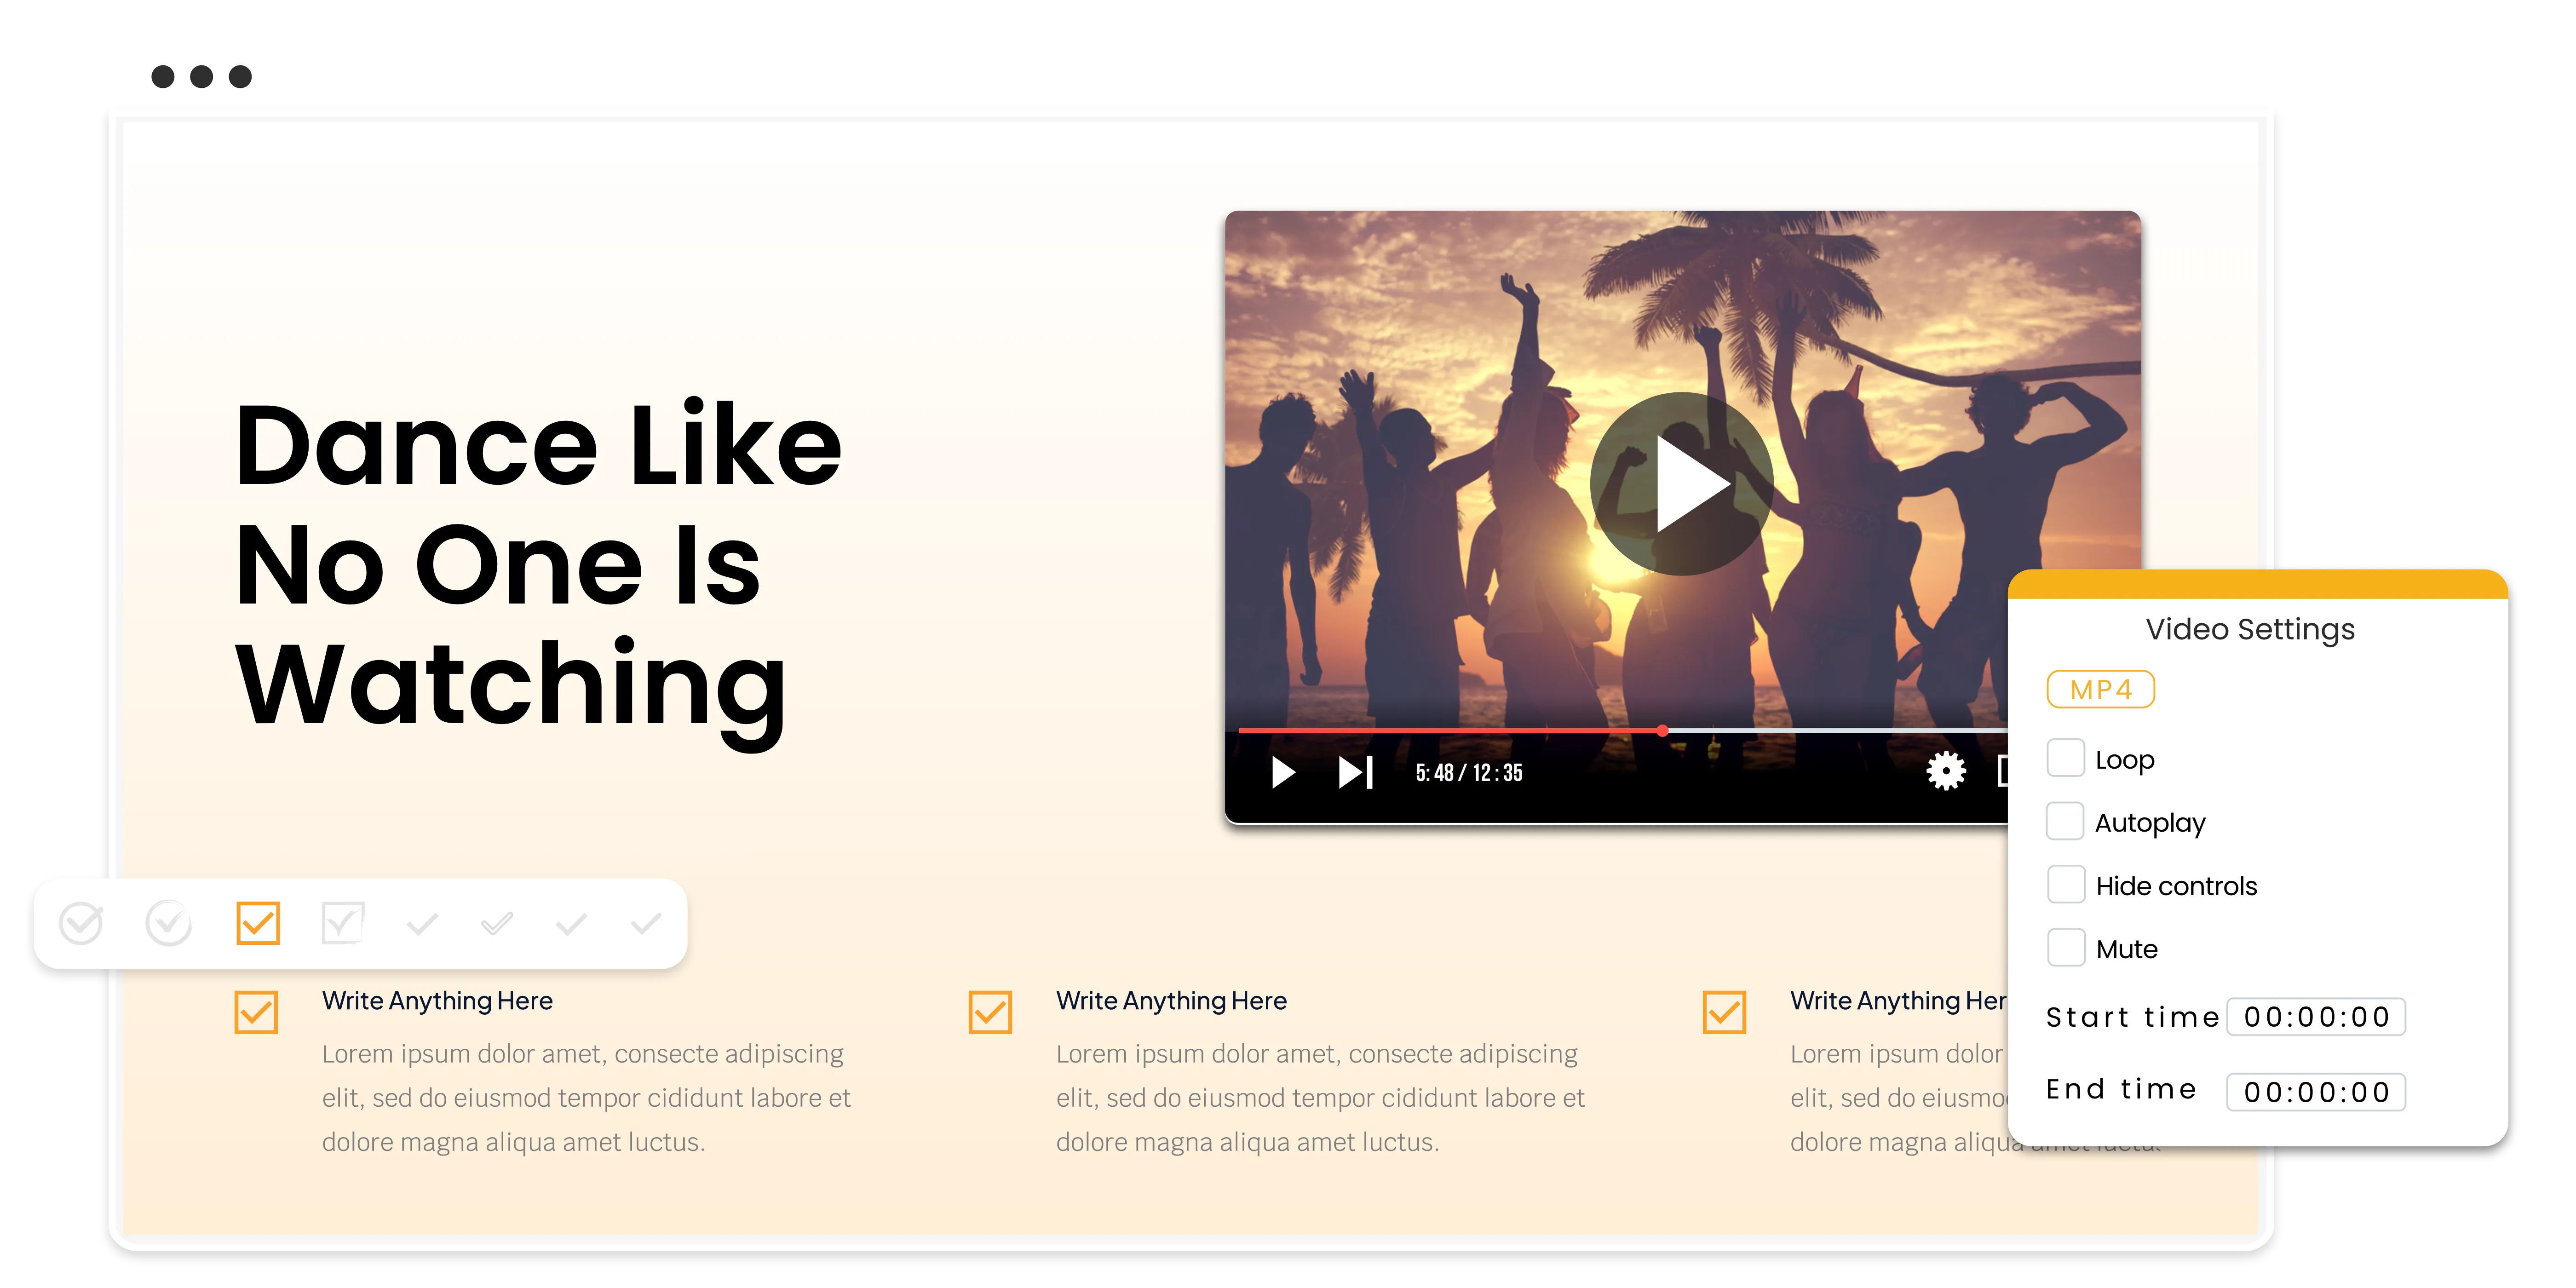Click the large center play button on video
Viewport: 2576px width, 1288px height.
point(1682,484)
